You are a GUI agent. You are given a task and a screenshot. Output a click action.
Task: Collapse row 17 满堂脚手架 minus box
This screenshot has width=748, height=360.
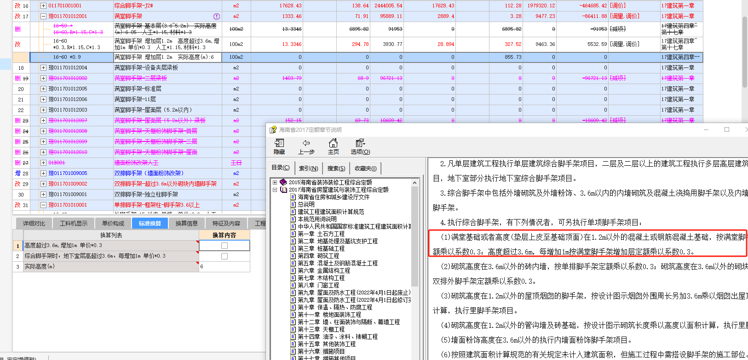coord(43,17)
